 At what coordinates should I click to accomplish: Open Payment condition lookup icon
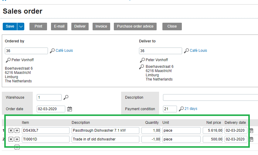tap(181, 109)
